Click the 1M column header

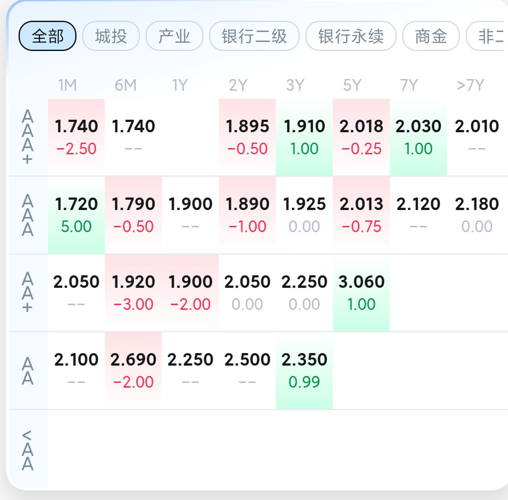67,85
